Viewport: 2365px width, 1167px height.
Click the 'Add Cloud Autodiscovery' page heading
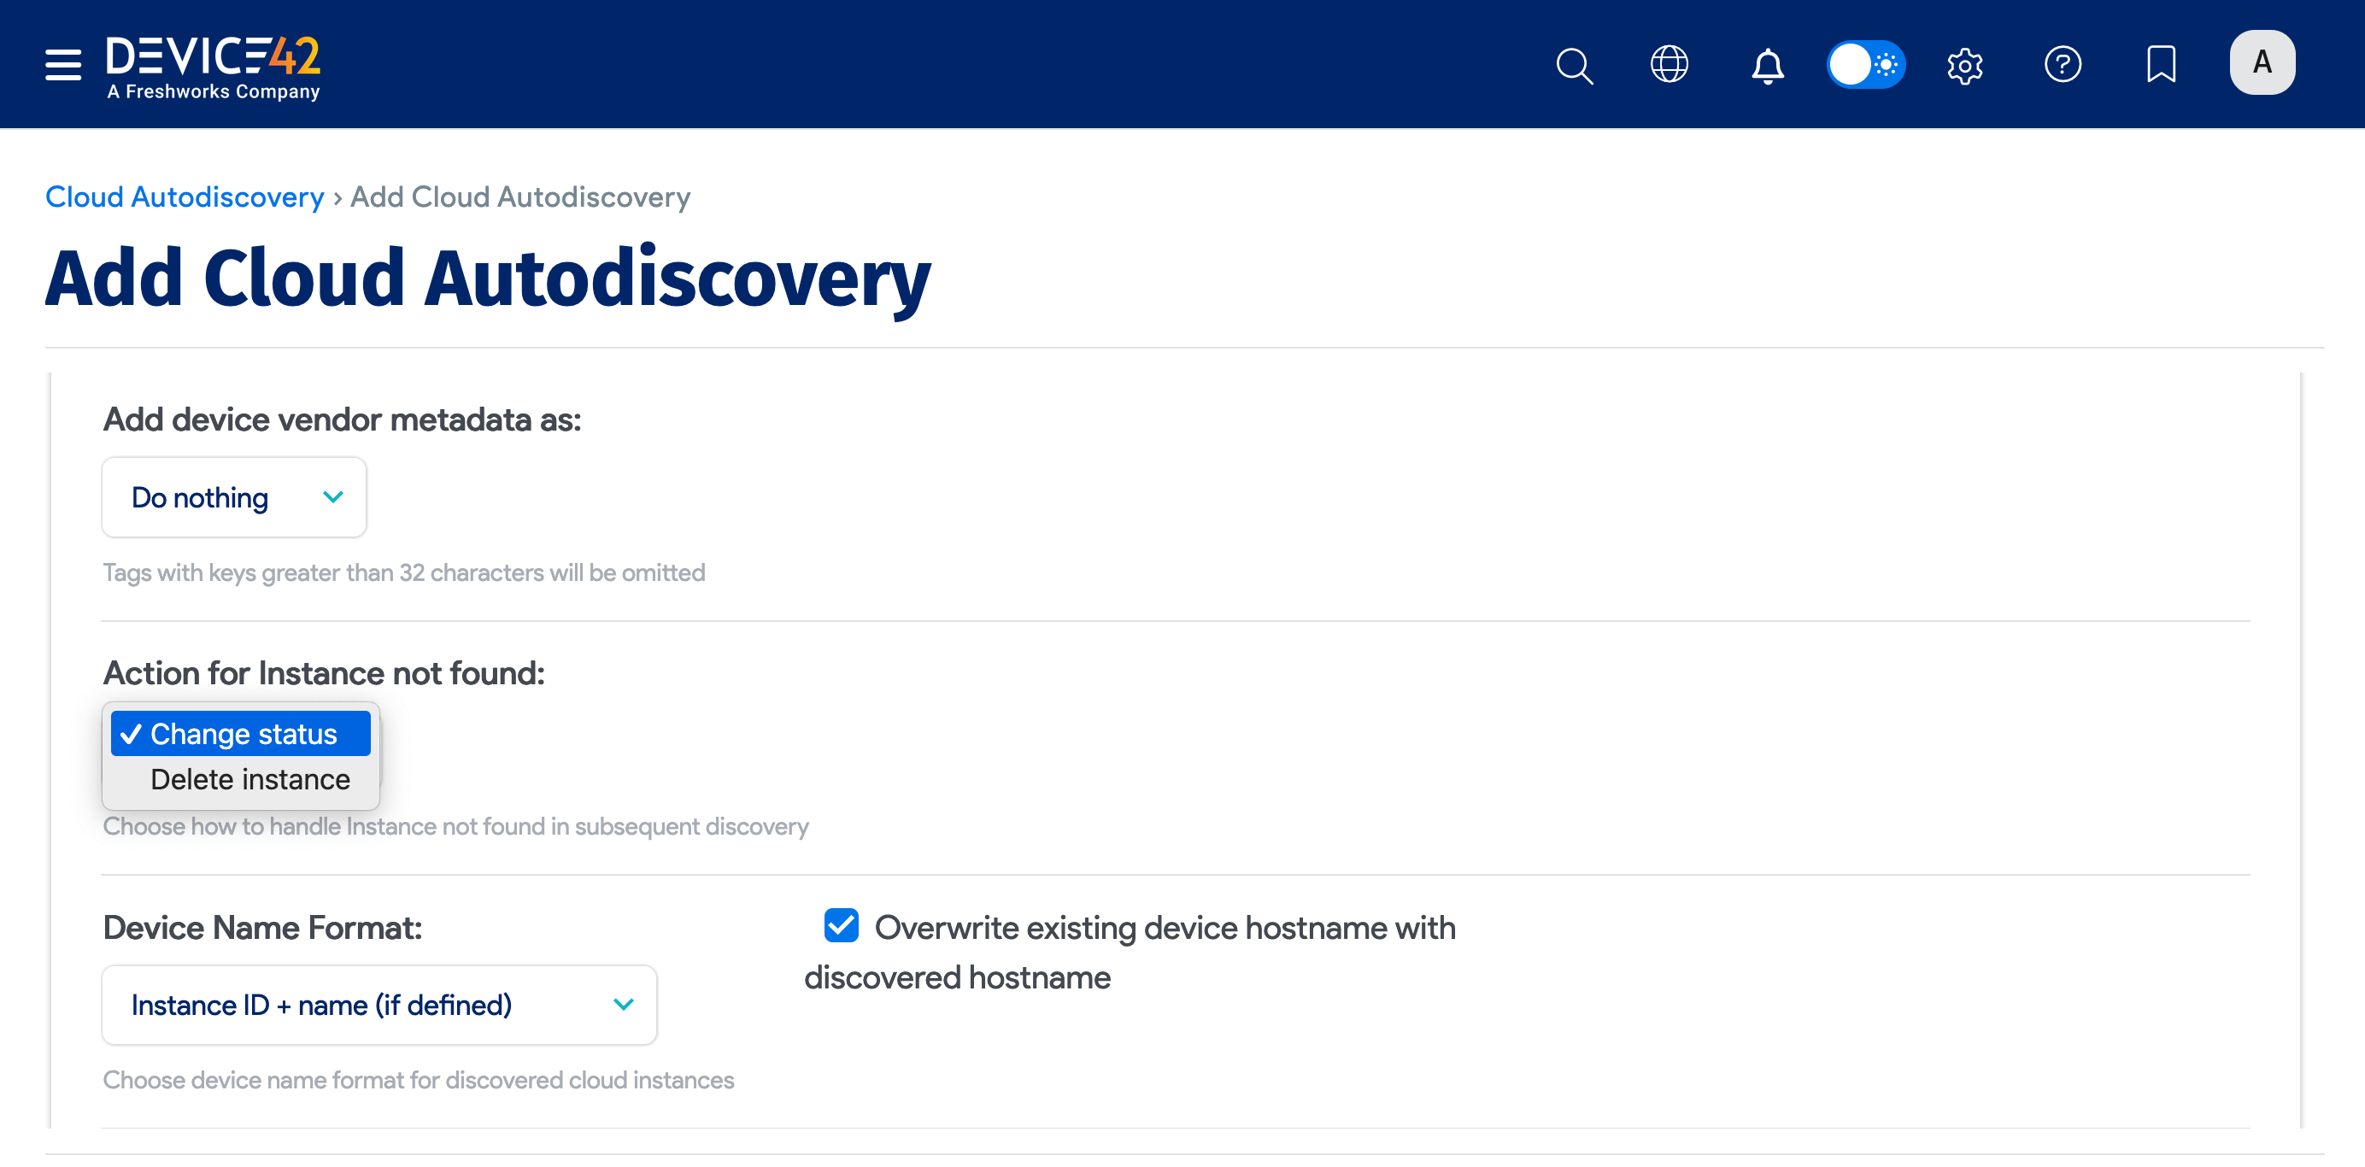(488, 279)
